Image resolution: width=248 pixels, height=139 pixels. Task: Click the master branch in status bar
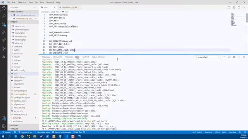pyautogui.click(x=7, y=132)
